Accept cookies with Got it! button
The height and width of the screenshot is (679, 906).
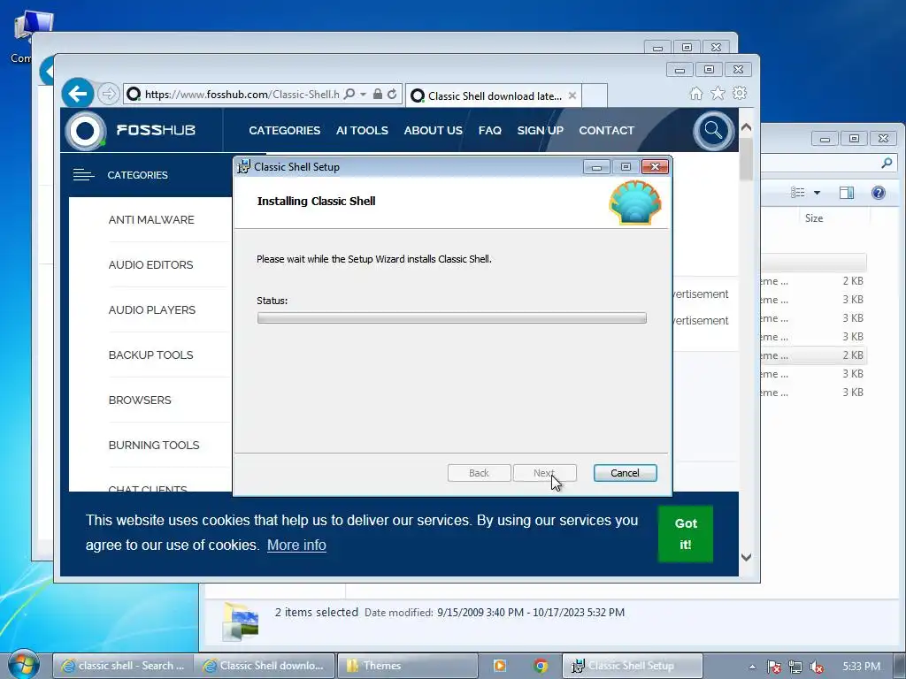point(686,534)
